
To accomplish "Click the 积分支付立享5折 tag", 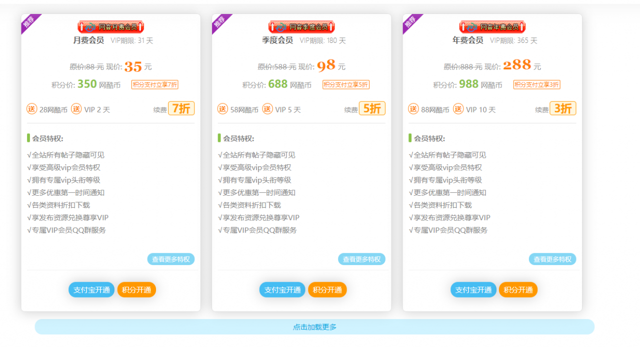I will [x=346, y=85].
